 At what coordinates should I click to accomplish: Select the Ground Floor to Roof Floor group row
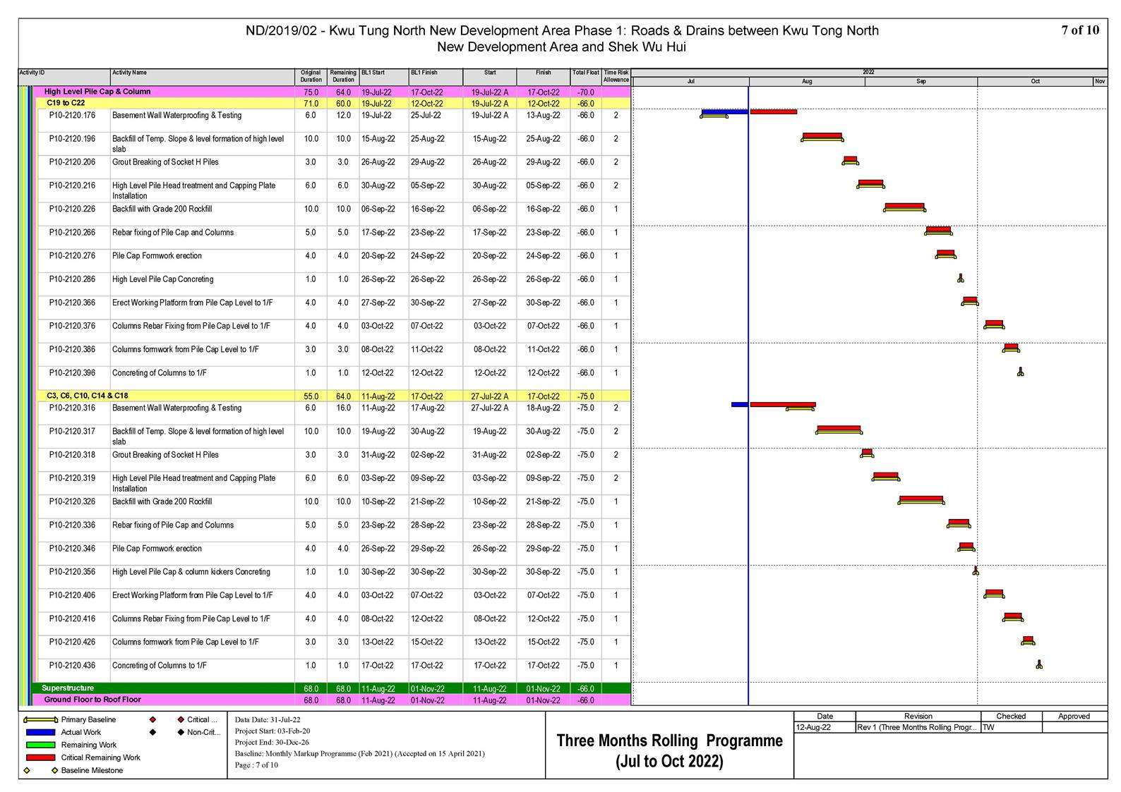[332, 700]
